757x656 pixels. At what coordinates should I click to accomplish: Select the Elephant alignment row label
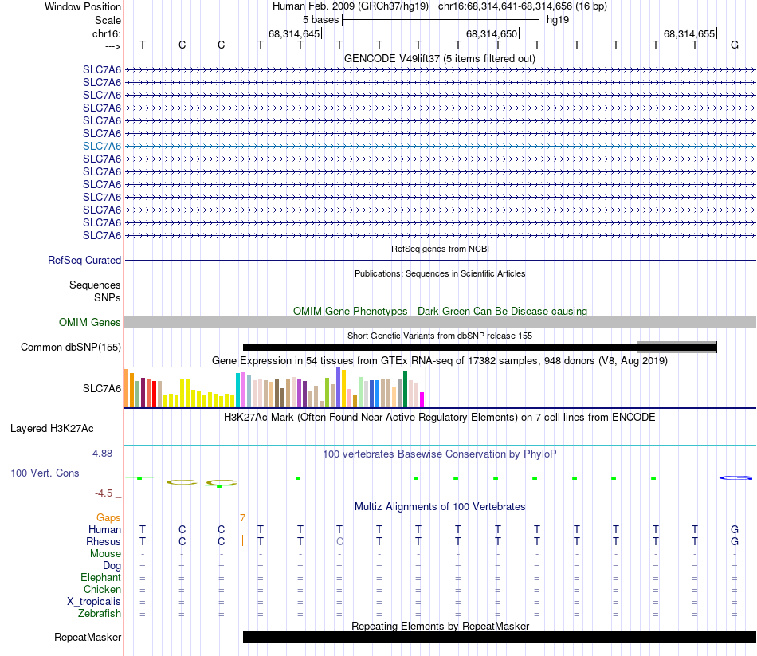click(100, 578)
